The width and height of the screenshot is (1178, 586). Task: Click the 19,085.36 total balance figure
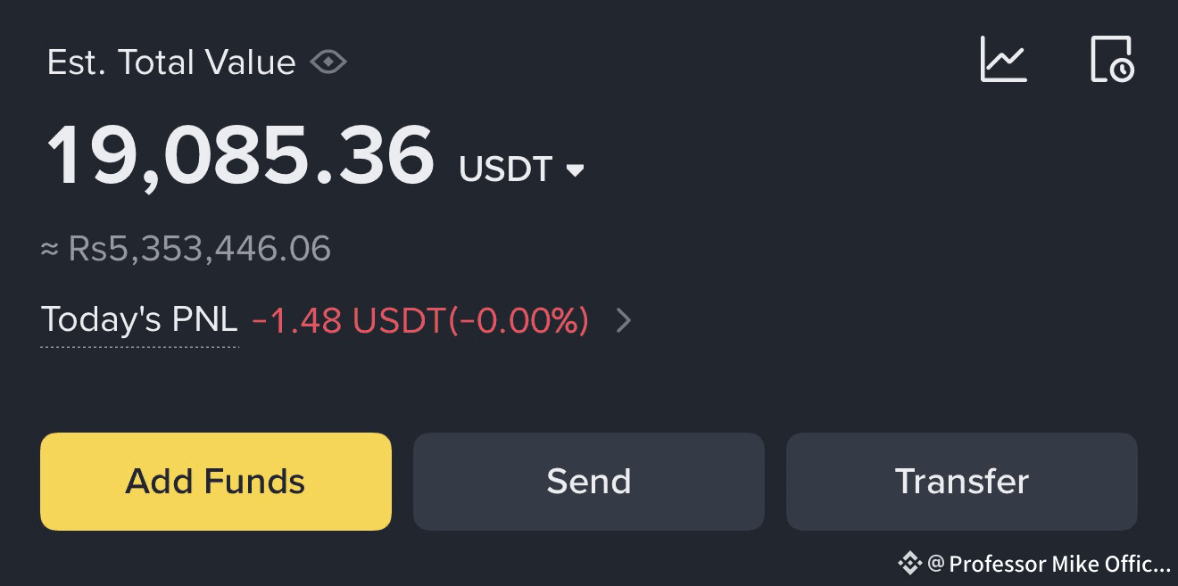(x=241, y=156)
